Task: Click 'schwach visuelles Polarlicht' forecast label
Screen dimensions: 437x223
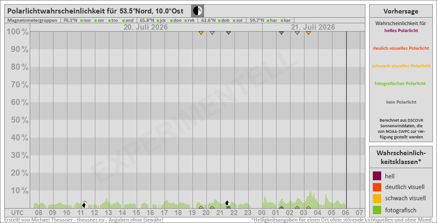Action: (401, 66)
